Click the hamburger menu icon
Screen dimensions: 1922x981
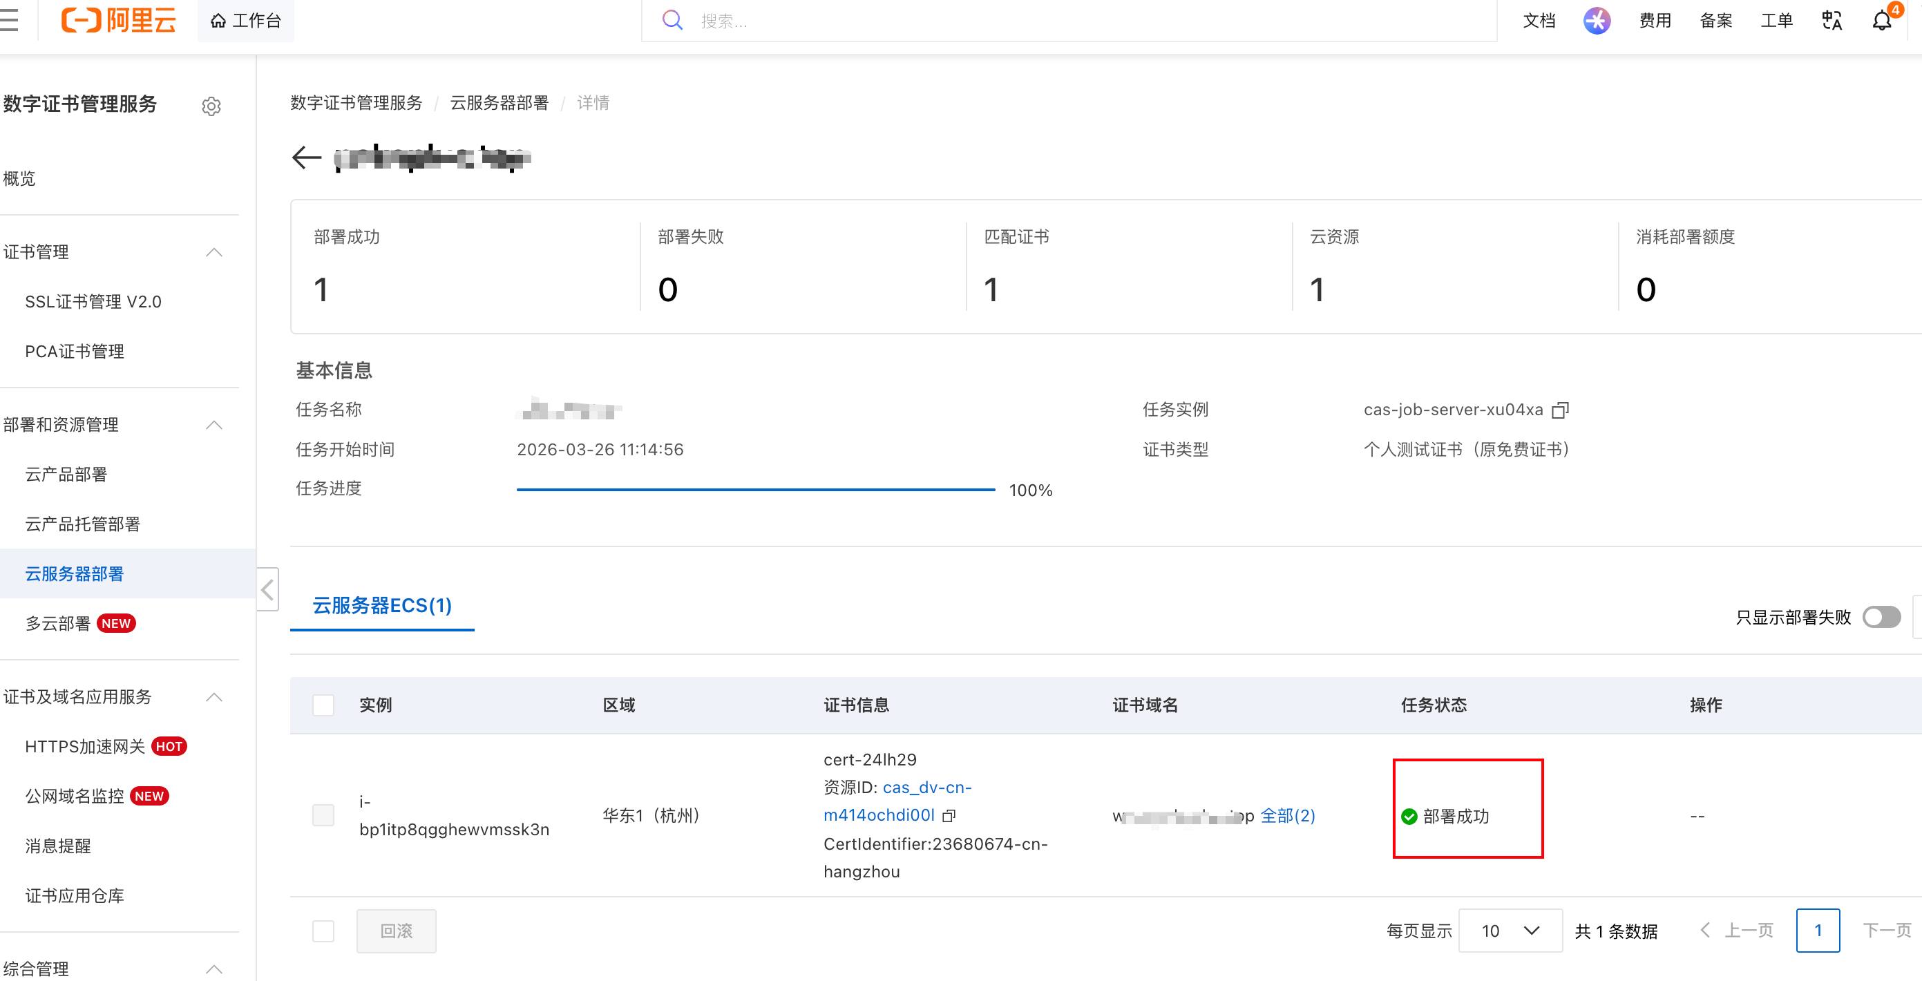pos(9,20)
